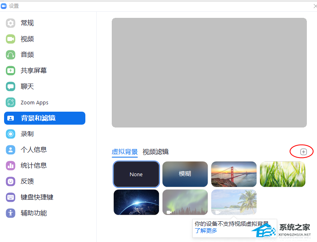Viewport: 317px width, 242px height.
Task: Click the plus icon to add background
Action: [303, 152]
